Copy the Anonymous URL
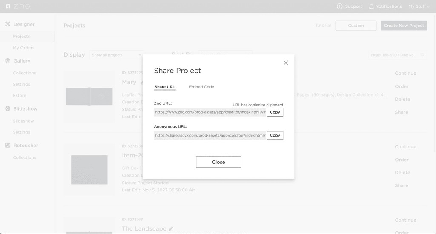Image resolution: width=436 pixels, height=234 pixels. pyautogui.click(x=275, y=135)
